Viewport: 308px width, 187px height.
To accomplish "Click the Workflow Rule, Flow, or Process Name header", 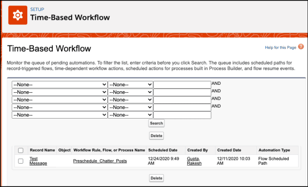I will [109, 150].
